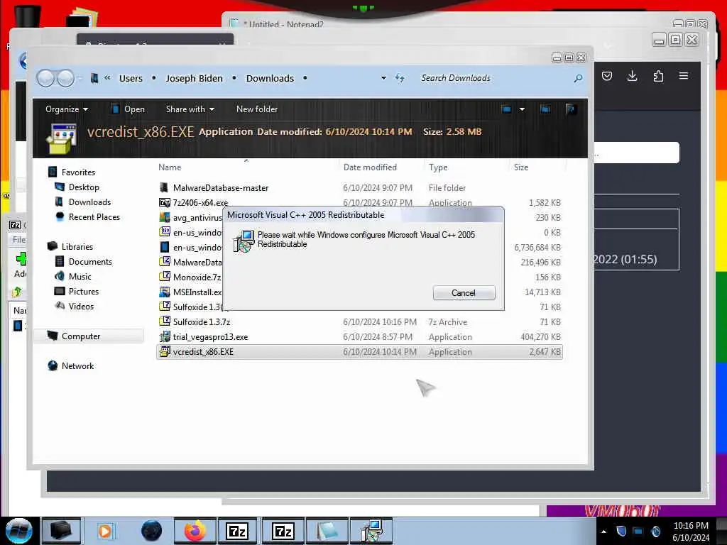Screen dimensions: 727x545
Task: Click the Firefox taskbar icon
Action: tap(195, 531)
